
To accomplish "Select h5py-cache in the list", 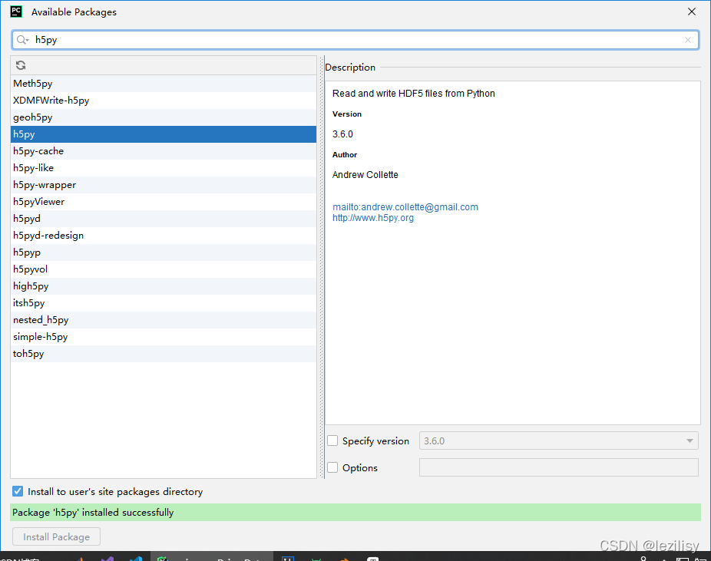I will pos(164,151).
